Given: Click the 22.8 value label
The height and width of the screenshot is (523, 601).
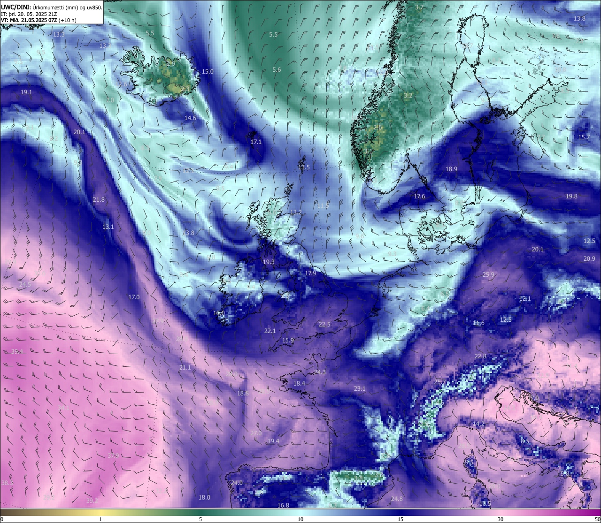Looking at the screenshot, I should (x=480, y=356).
